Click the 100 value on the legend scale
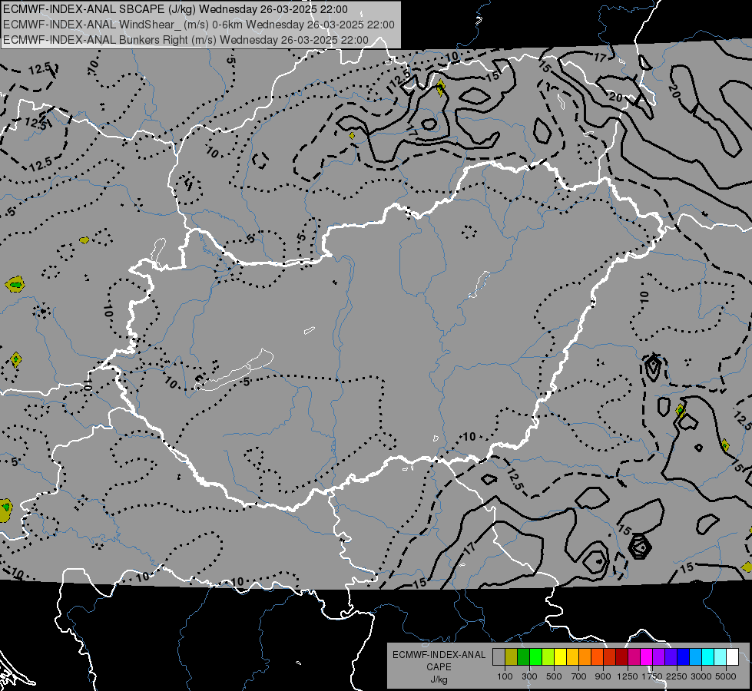This screenshot has width=752, height=691. [x=505, y=676]
